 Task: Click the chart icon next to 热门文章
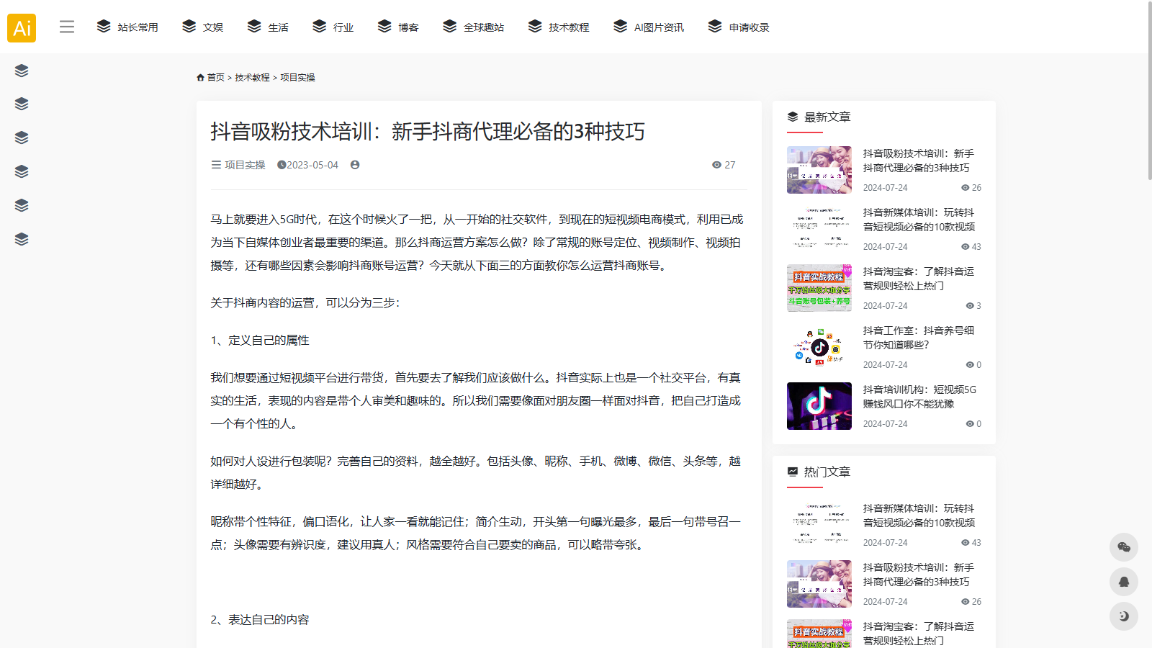[793, 472]
